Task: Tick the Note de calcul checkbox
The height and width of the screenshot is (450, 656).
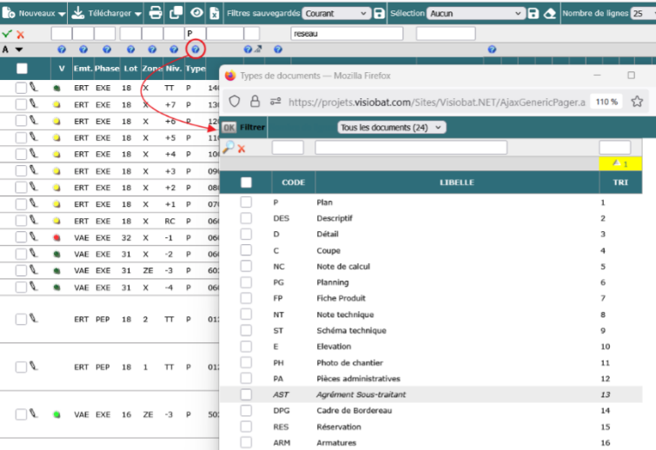Action: pyautogui.click(x=246, y=267)
